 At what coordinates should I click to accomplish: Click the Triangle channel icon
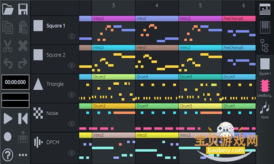[38, 84]
